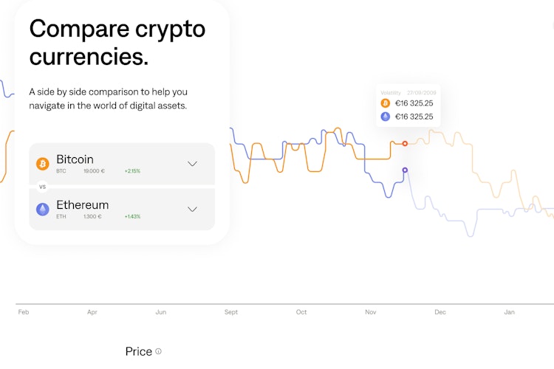554x369 pixels.
Task: Expand the Bitcoin dropdown chevron
Action: coord(193,164)
